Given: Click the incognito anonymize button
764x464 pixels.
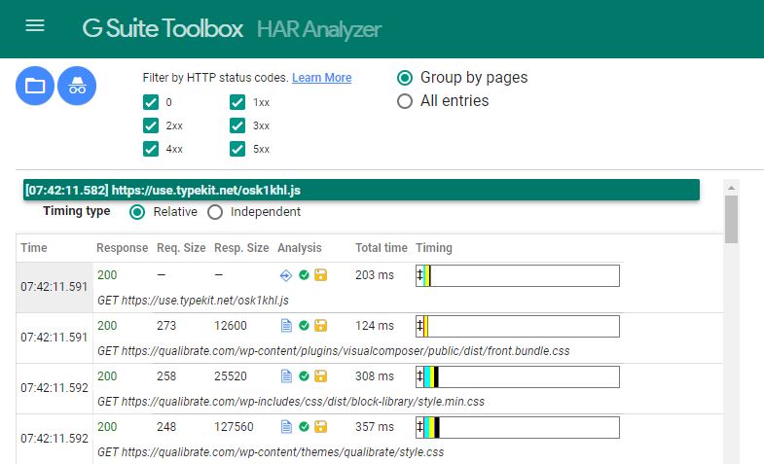Looking at the screenshot, I should [77, 86].
